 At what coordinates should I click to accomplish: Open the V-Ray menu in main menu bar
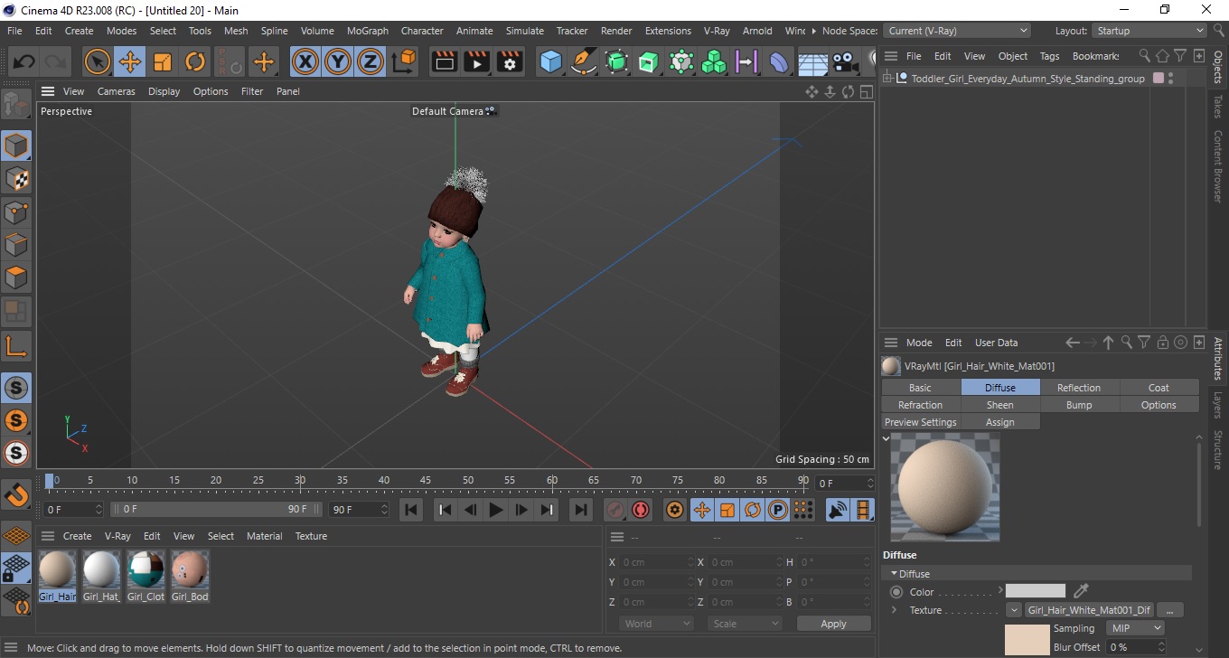point(717,31)
